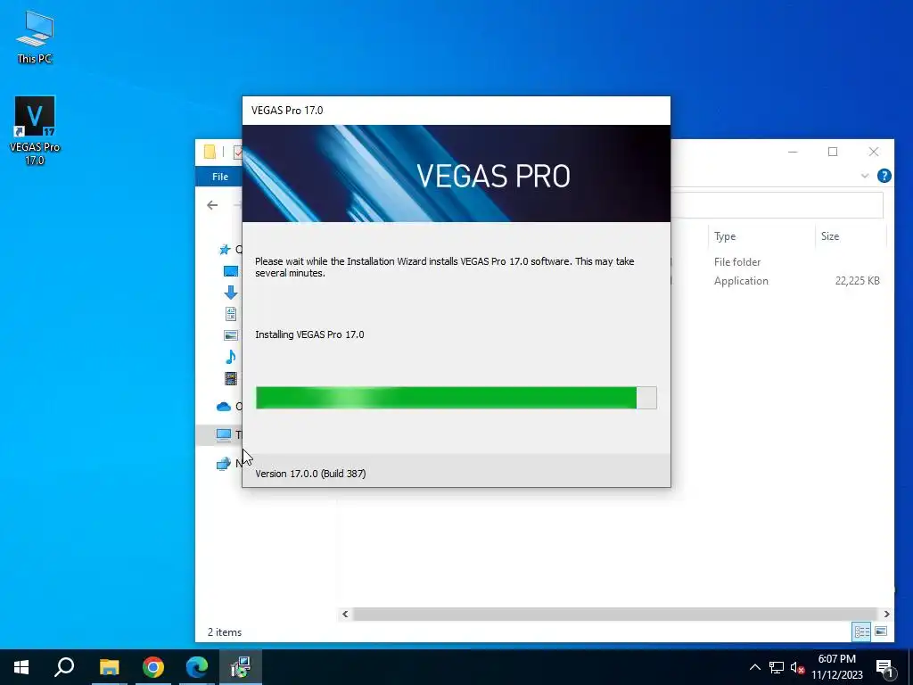Click the 22,225 KB size value
Viewport: 913px width, 685px height.
coord(857,281)
